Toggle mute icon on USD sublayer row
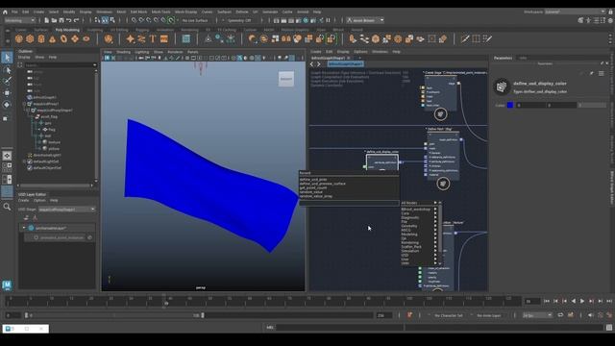The image size is (615, 346). pyautogui.click(x=89, y=237)
